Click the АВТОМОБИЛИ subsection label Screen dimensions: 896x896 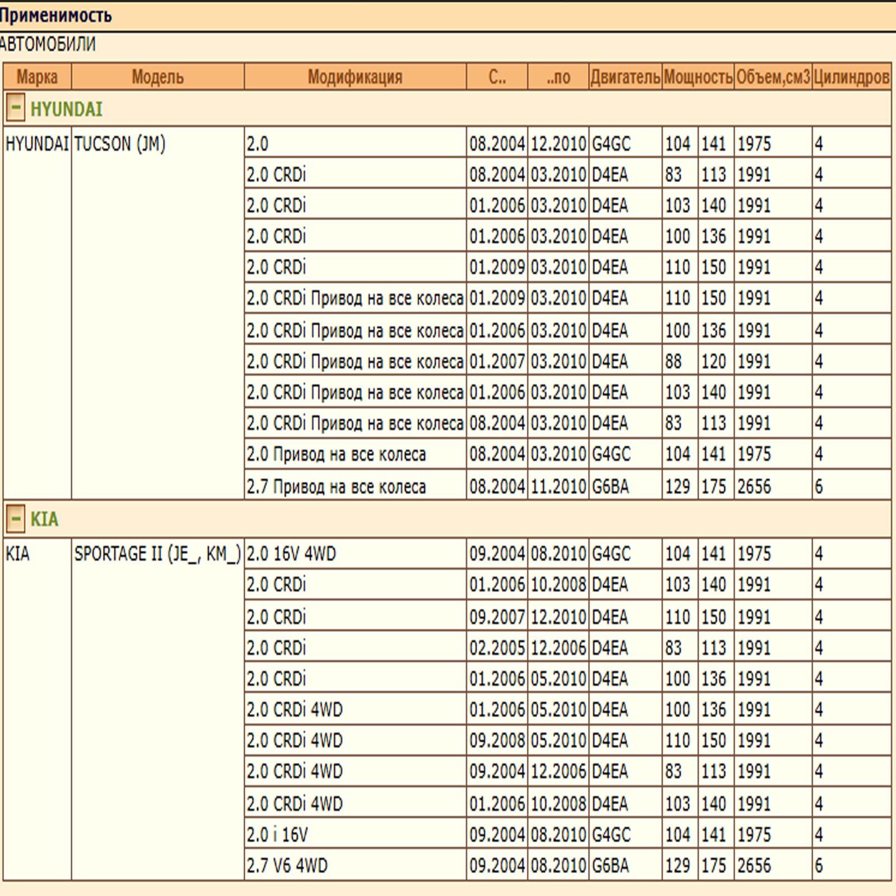pyautogui.click(x=48, y=44)
